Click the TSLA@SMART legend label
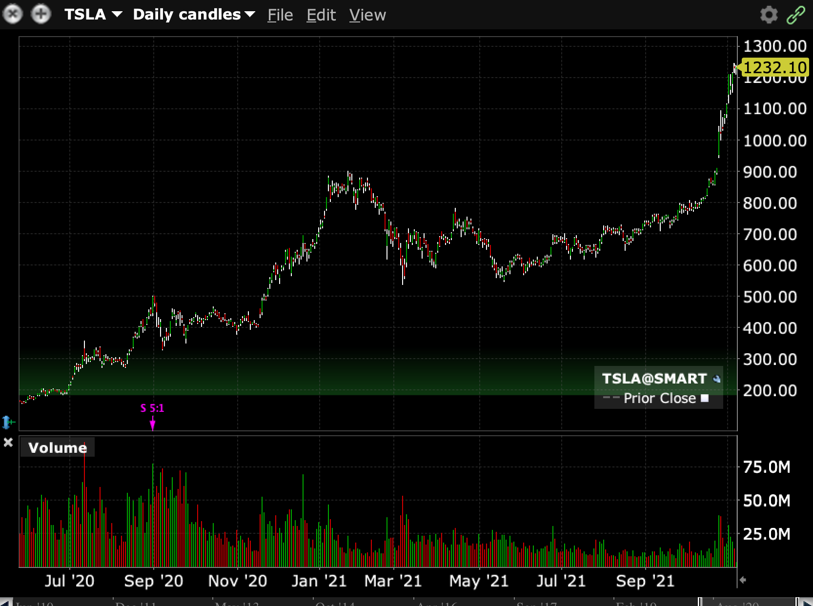The width and height of the screenshot is (813, 606). 654,379
